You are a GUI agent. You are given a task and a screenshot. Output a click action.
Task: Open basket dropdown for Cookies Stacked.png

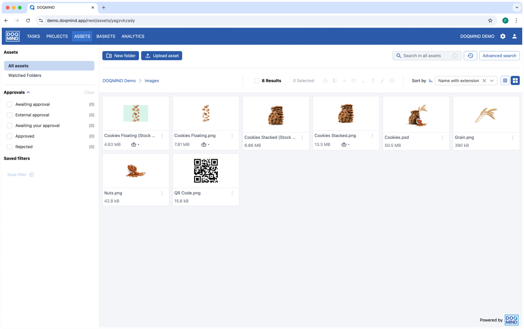345,145
